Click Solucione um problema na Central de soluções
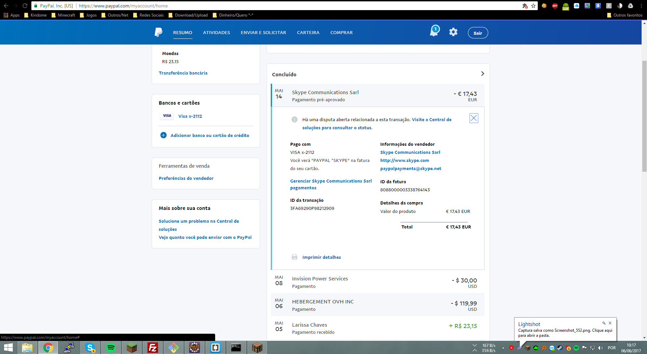The height and width of the screenshot is (354, 647). [199, 225]
